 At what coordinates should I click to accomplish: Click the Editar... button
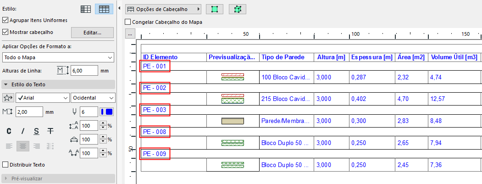pyautogui.click(x=93, y=32)
